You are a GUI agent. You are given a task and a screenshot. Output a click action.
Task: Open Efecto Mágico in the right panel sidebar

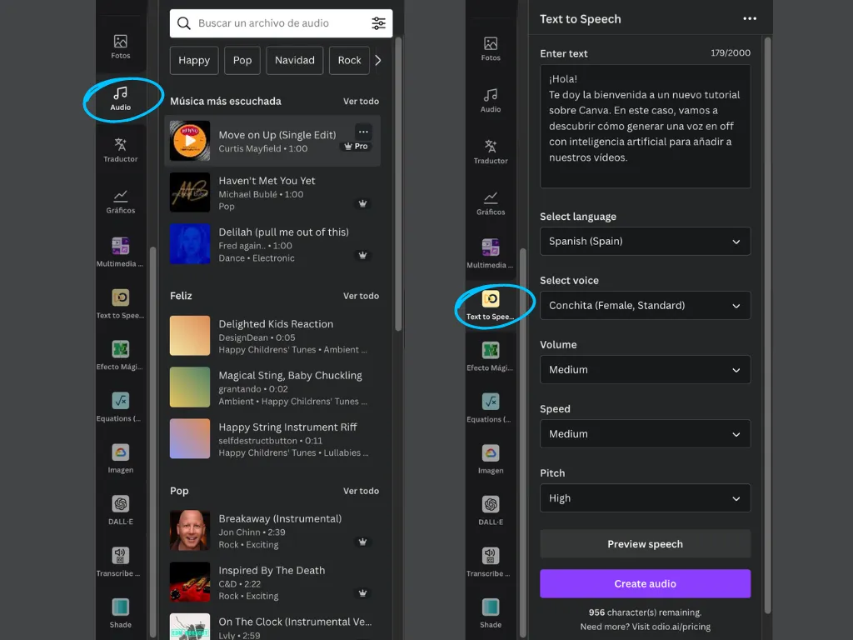(491, 357)
